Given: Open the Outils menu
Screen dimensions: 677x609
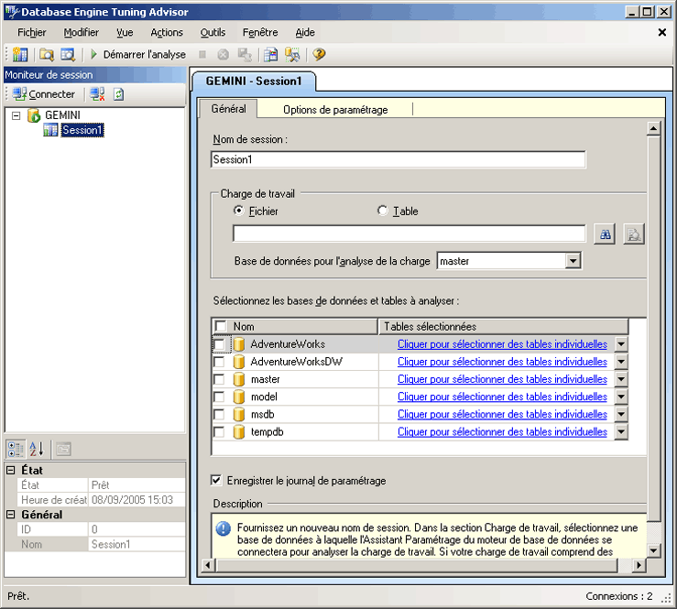Looking at the screenshot, I should [x=213, y=32].
